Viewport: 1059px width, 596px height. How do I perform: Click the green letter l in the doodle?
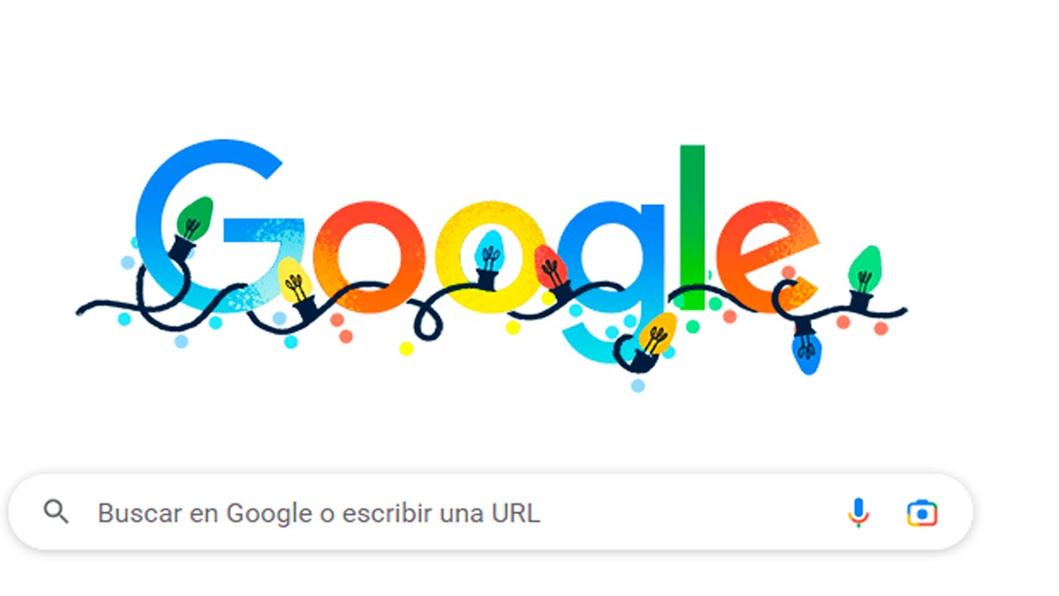click(x=693, y=228)
